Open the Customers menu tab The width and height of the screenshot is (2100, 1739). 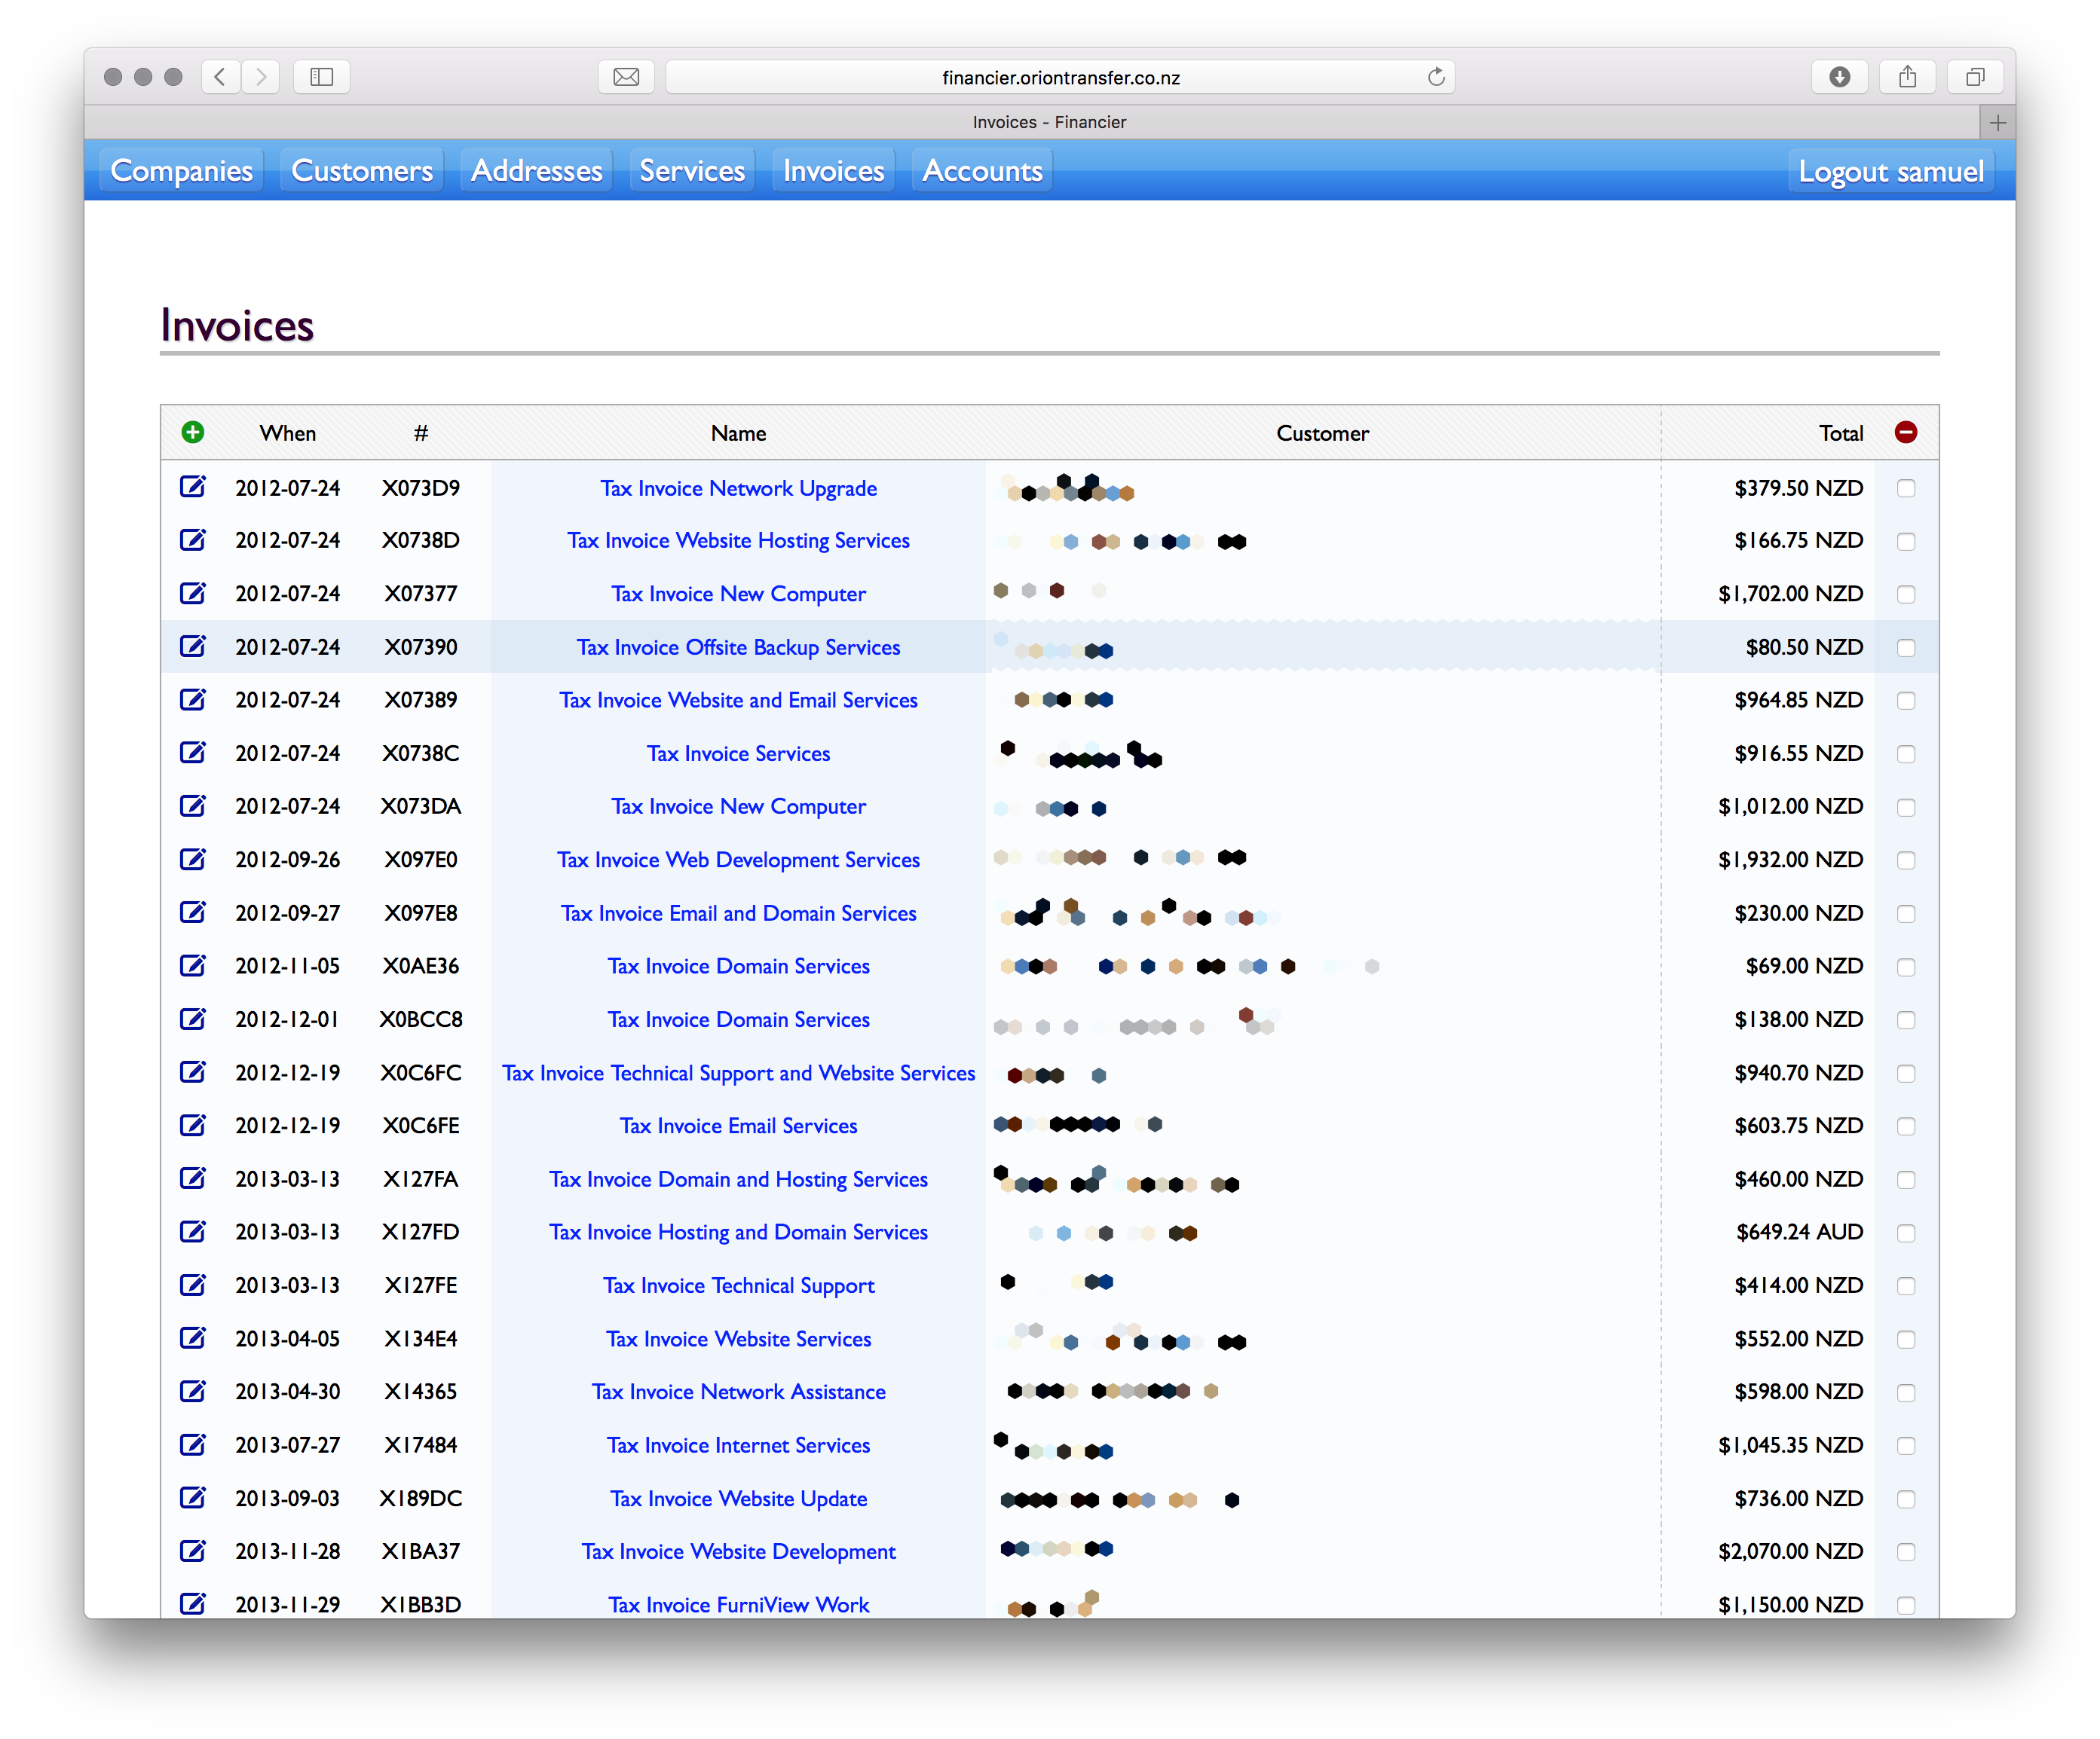(362, 171)
